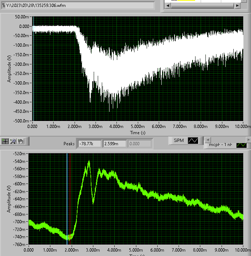251x256 pixels.
Task: Click bottom graph X-axis end value 10.000m
Action: click(x=243, y=250)
